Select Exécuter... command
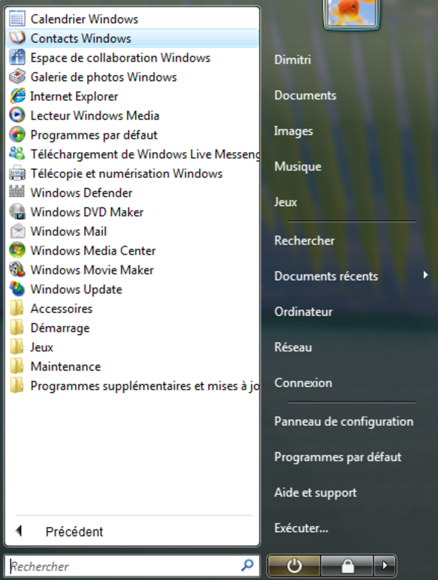The height and width of the screenshot is (580, 438). coord(301,528)
